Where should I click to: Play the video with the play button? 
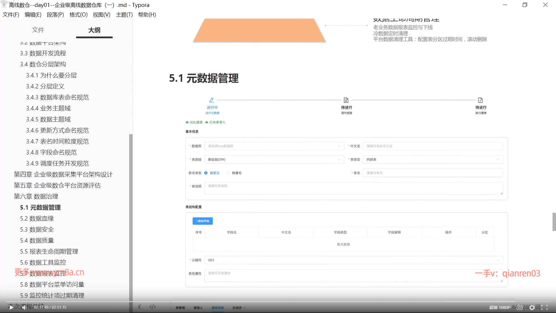click(x=11, y=307)
